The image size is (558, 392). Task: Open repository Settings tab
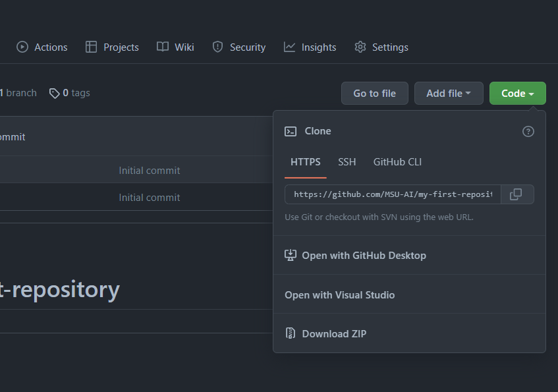pos(381,47)
